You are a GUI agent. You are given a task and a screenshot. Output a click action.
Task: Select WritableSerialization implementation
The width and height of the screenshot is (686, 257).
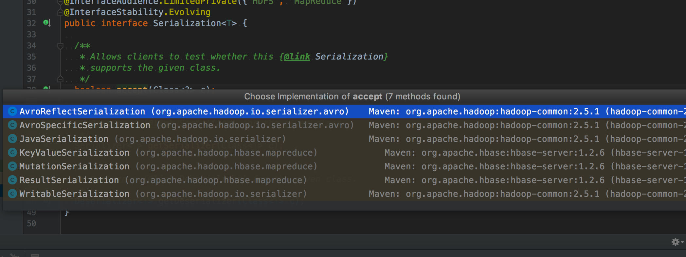[x=344, y=194]
